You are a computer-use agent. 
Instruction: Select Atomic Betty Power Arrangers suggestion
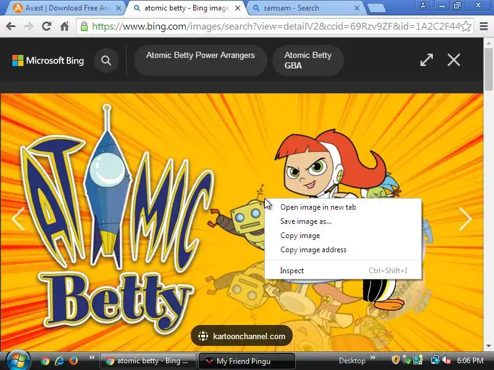coord(200,60)
